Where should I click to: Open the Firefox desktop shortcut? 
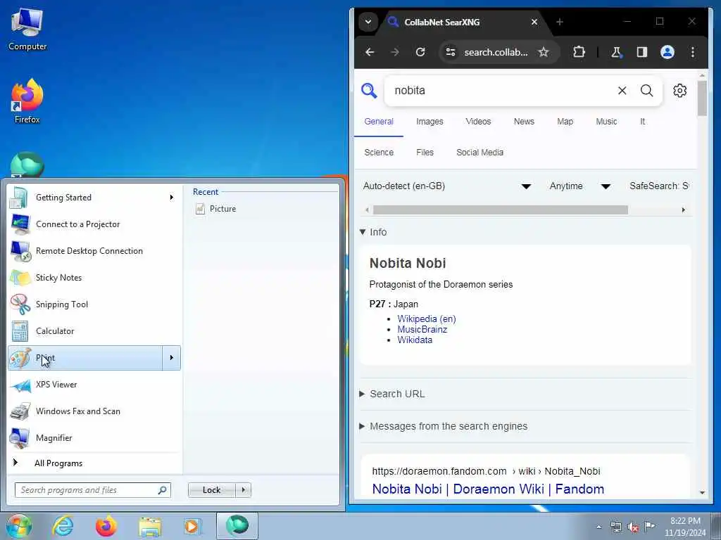[x=27, y=101]
